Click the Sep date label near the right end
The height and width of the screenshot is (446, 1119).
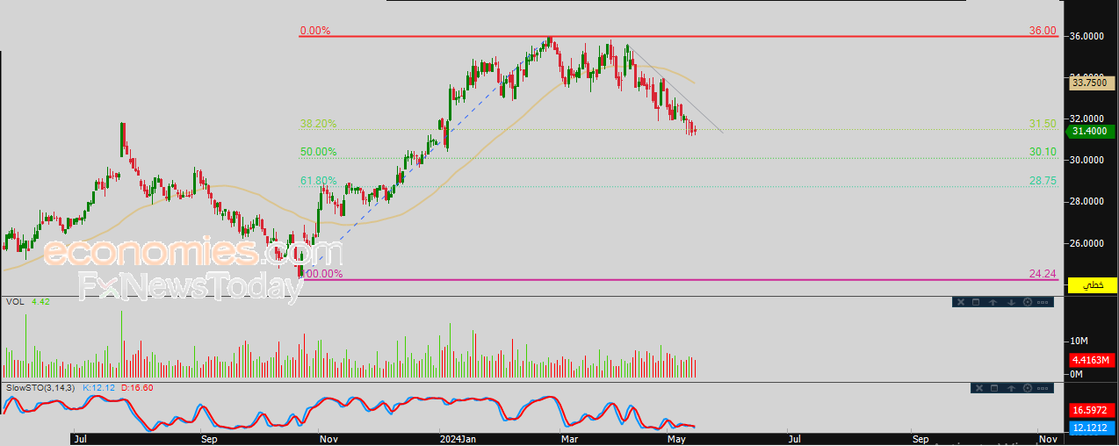(920, 437)
